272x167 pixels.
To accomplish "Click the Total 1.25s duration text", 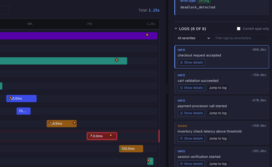I will 149,10.
